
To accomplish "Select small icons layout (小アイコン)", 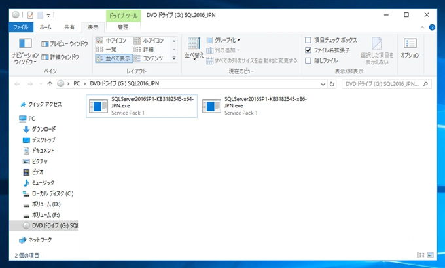I will (149, 41).
